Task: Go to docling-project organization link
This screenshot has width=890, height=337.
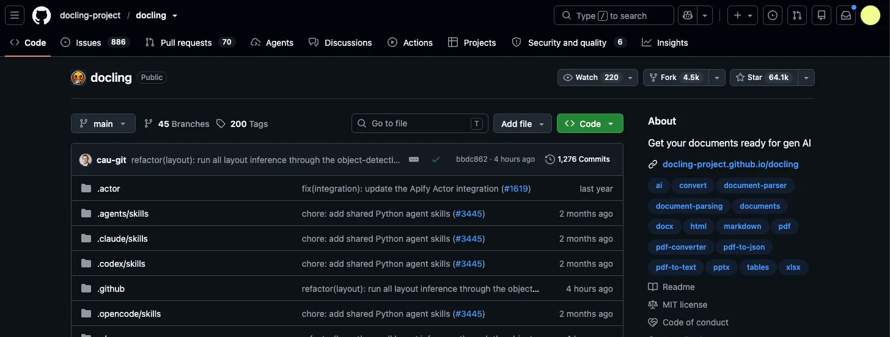Action: tap(90, 16)
